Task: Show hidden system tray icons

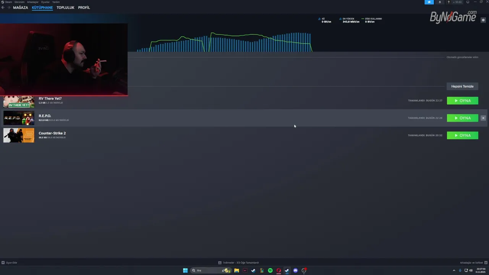Action: (x=454, y=270)
